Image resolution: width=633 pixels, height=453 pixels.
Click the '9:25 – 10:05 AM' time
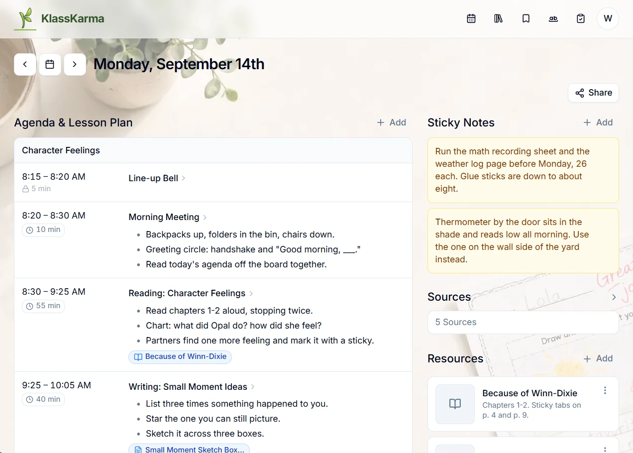(x=57, y=385)
